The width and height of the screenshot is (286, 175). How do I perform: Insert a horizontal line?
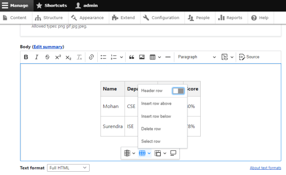(x=168, y=57)
